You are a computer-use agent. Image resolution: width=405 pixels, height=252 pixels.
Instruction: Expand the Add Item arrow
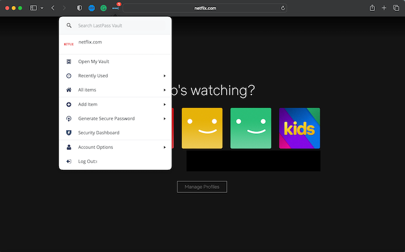(164, 104)
